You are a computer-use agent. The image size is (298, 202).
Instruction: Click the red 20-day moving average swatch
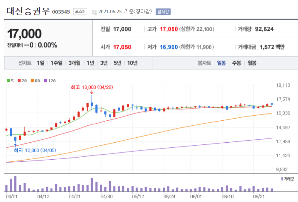point(19,81)
